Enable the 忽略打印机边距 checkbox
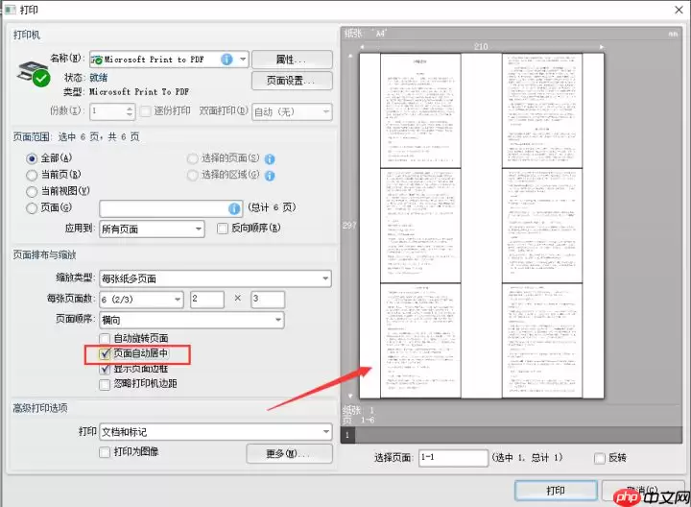This screenshot has height=507, width=691. 105,384
